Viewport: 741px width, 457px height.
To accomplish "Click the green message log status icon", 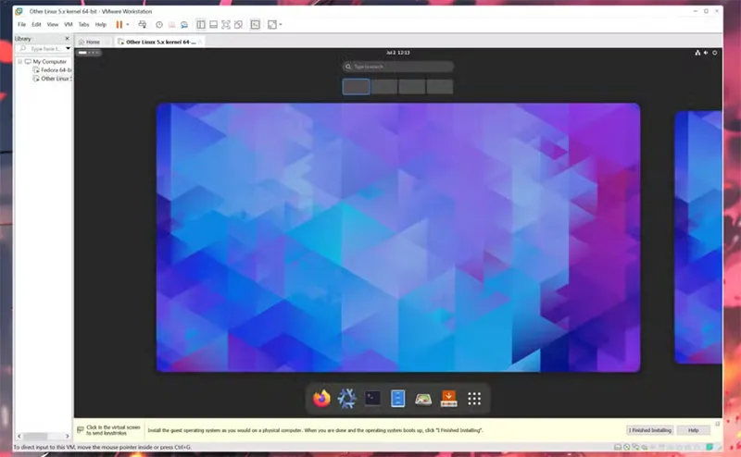I will click(710, 447).
